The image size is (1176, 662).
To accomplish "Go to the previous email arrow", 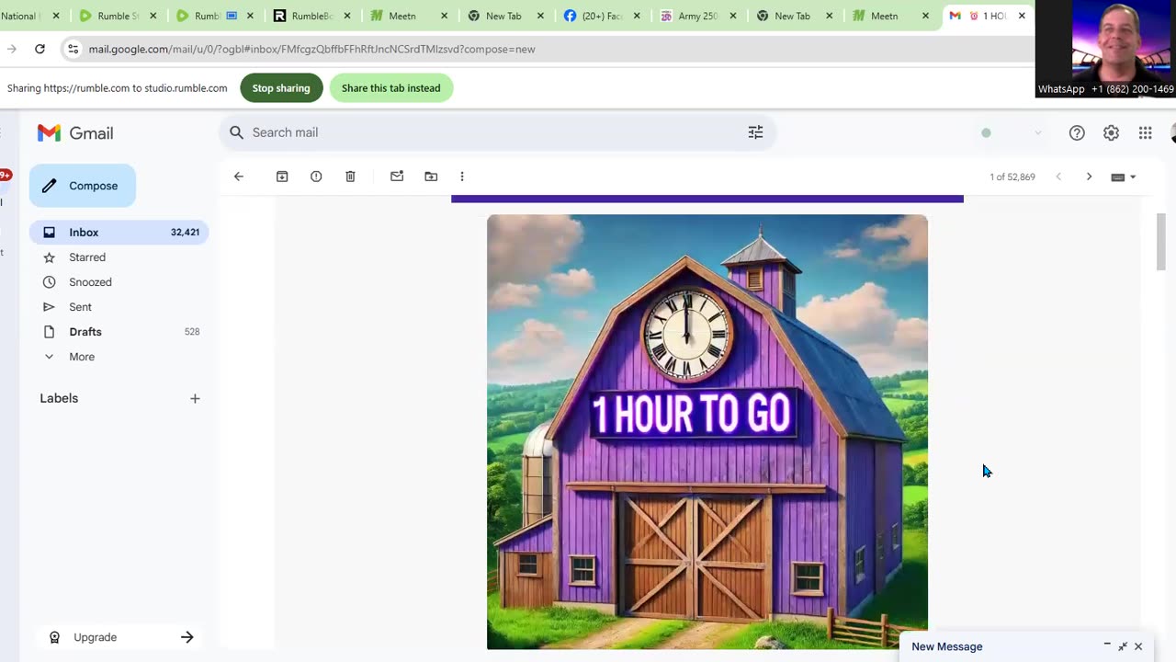I will pyautogui.click(x=1058, y=177).
